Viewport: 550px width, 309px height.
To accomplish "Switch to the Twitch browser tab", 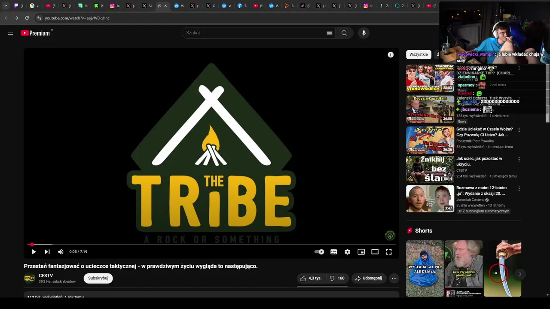I will (x=18, y=6).
